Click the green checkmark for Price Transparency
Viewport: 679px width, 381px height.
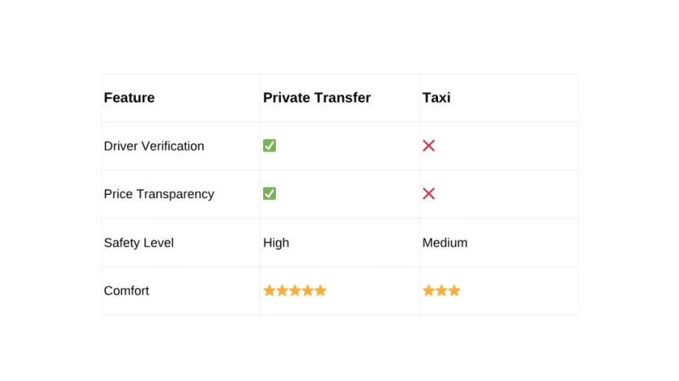[x=269, y=194]
